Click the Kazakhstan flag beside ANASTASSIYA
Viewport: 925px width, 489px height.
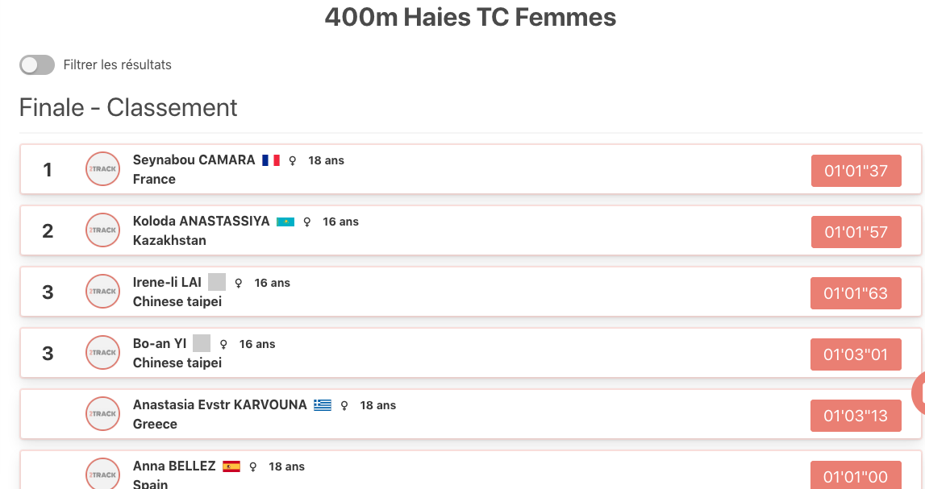pos(285,222)
